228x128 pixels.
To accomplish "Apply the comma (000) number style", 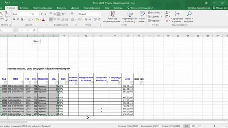I will [x=90, y=19].
